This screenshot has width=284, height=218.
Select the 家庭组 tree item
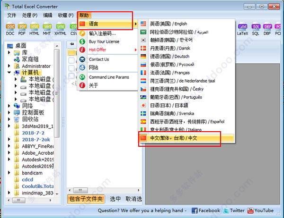30,59
